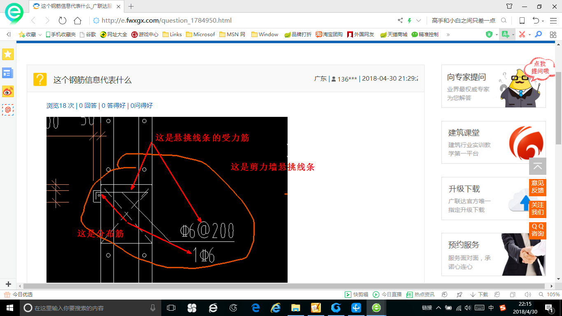Click the green shield payment-protection icon
Viewport: 562px width, 316px height.
point(489,35)
